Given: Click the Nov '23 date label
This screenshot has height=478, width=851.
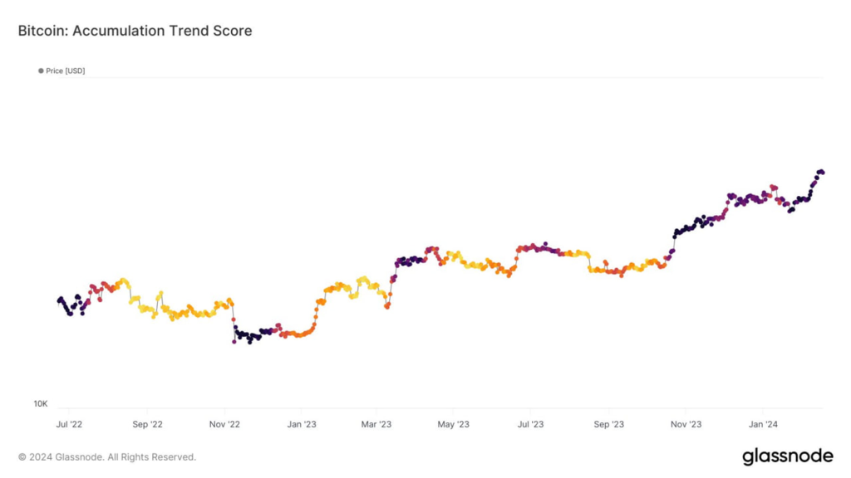Looking at the screenshot, I should coord(685,425).
